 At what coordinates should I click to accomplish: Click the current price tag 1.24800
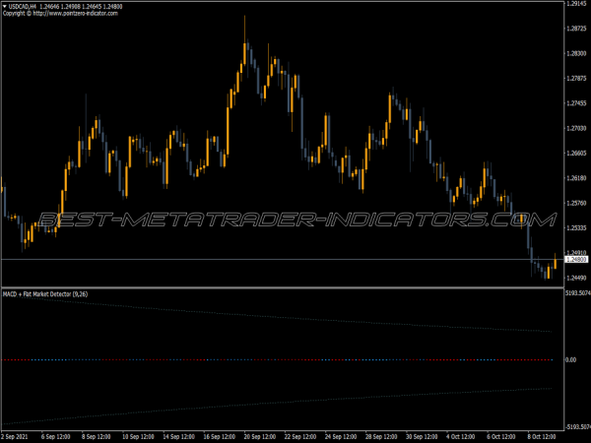[x=576, y=259]
